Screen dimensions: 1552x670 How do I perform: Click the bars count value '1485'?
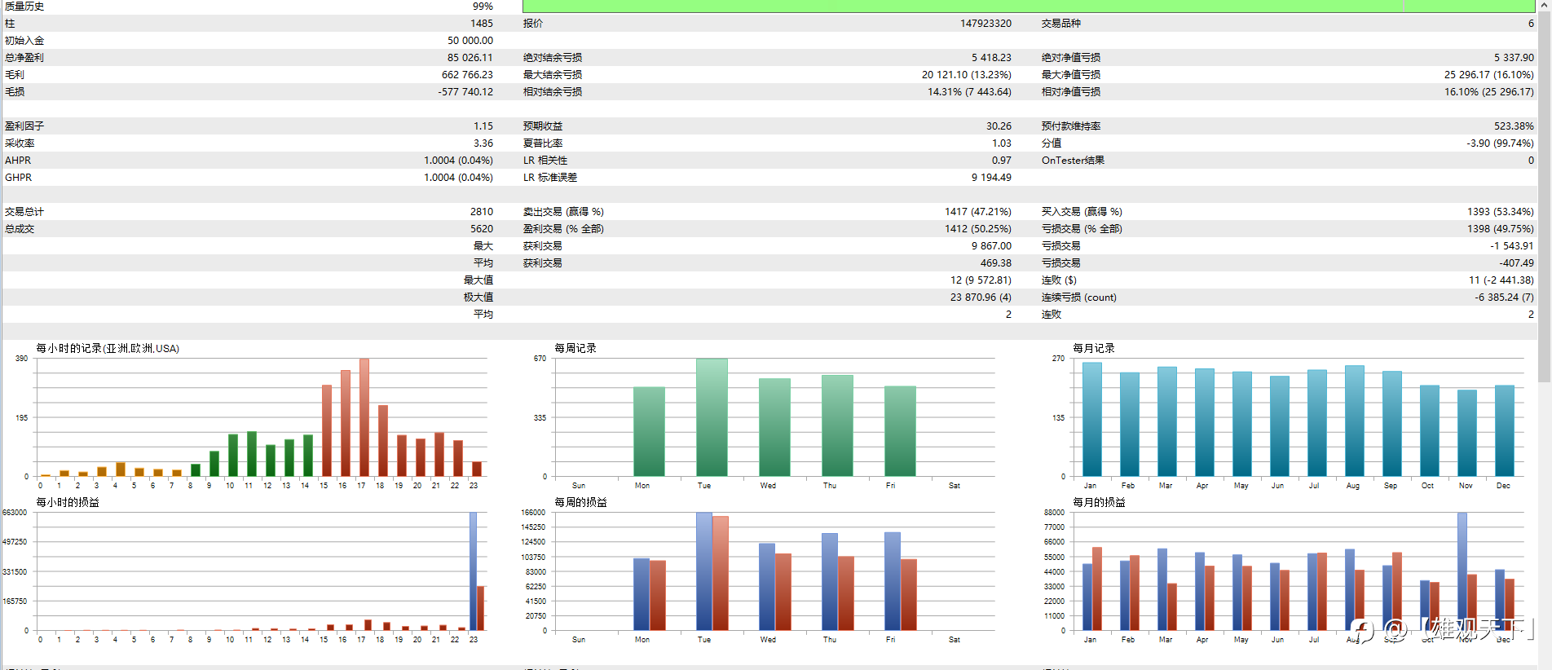click(481, 23)
